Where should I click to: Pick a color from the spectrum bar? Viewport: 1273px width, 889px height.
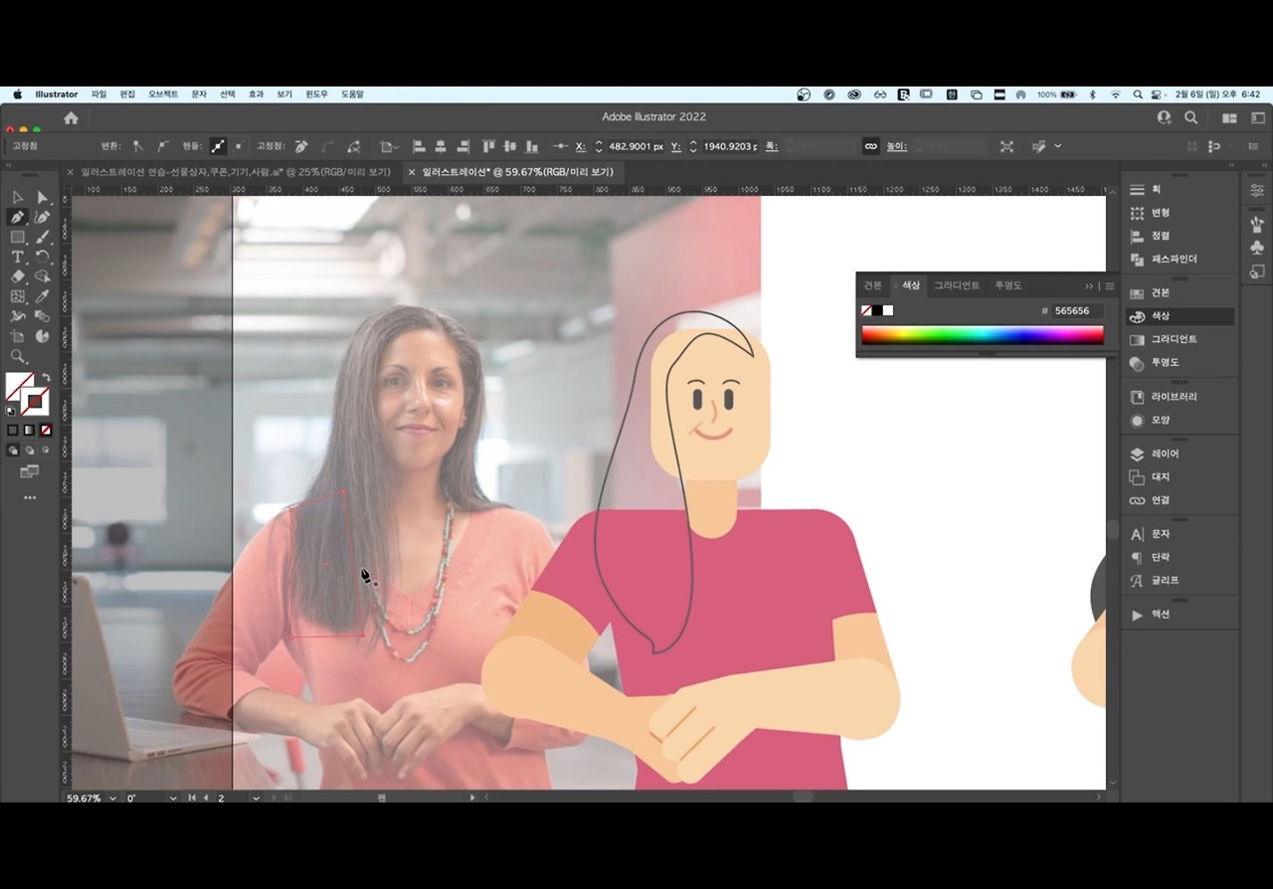[983, 335]
